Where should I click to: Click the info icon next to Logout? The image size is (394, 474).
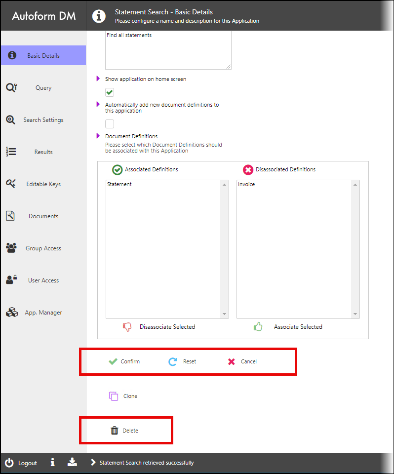(x=53, y=462)
